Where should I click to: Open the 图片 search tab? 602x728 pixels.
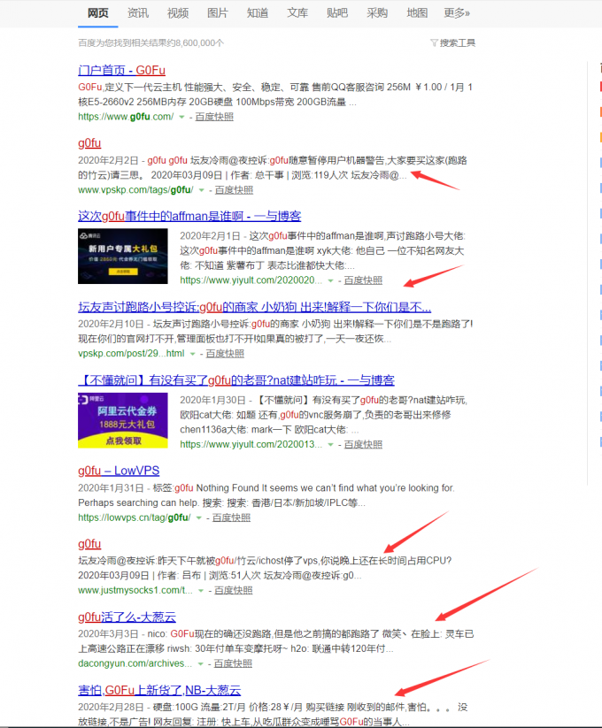coord(217,13)
